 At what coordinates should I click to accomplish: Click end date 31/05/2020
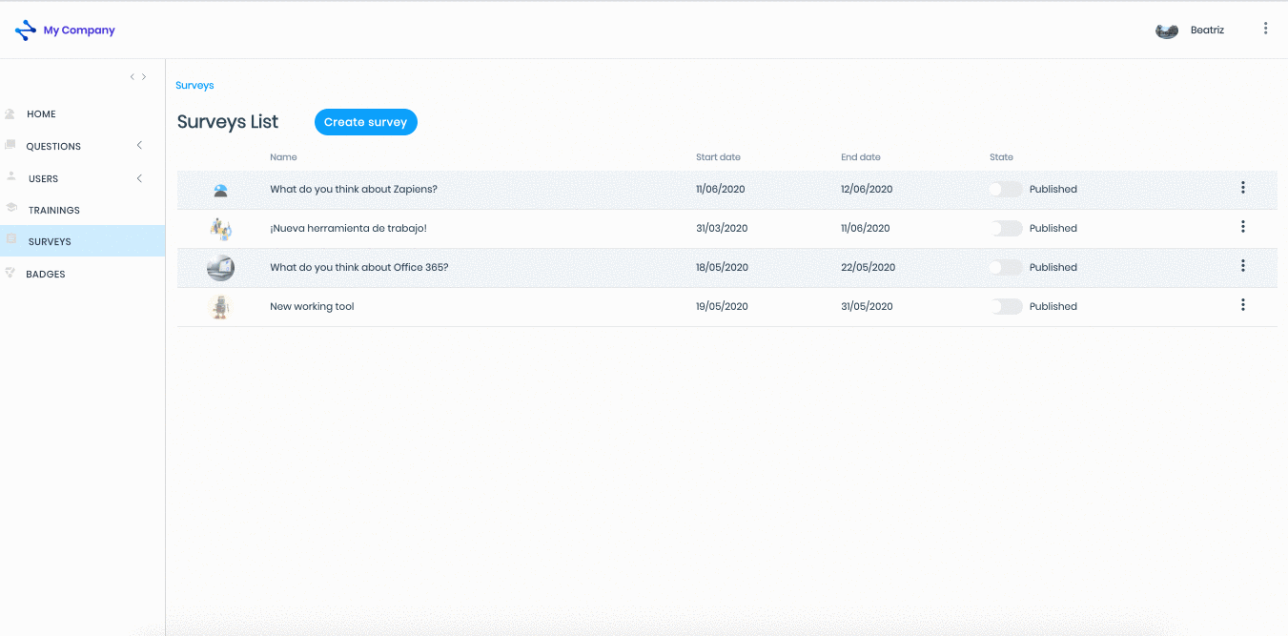[x=867, y=306]
